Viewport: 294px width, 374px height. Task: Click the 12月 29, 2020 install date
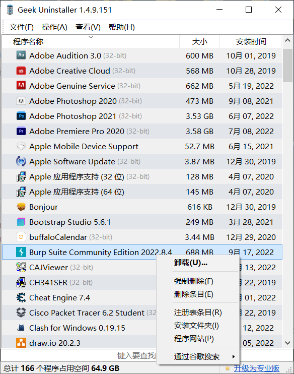click(x=251, y=237)
